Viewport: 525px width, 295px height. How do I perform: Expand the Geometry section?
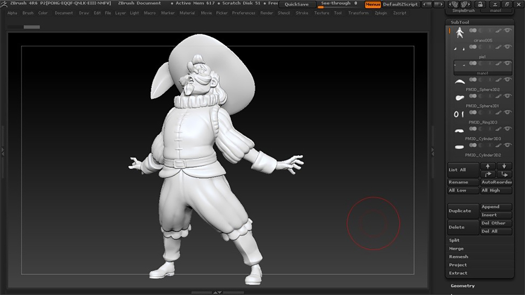[462, 286]
